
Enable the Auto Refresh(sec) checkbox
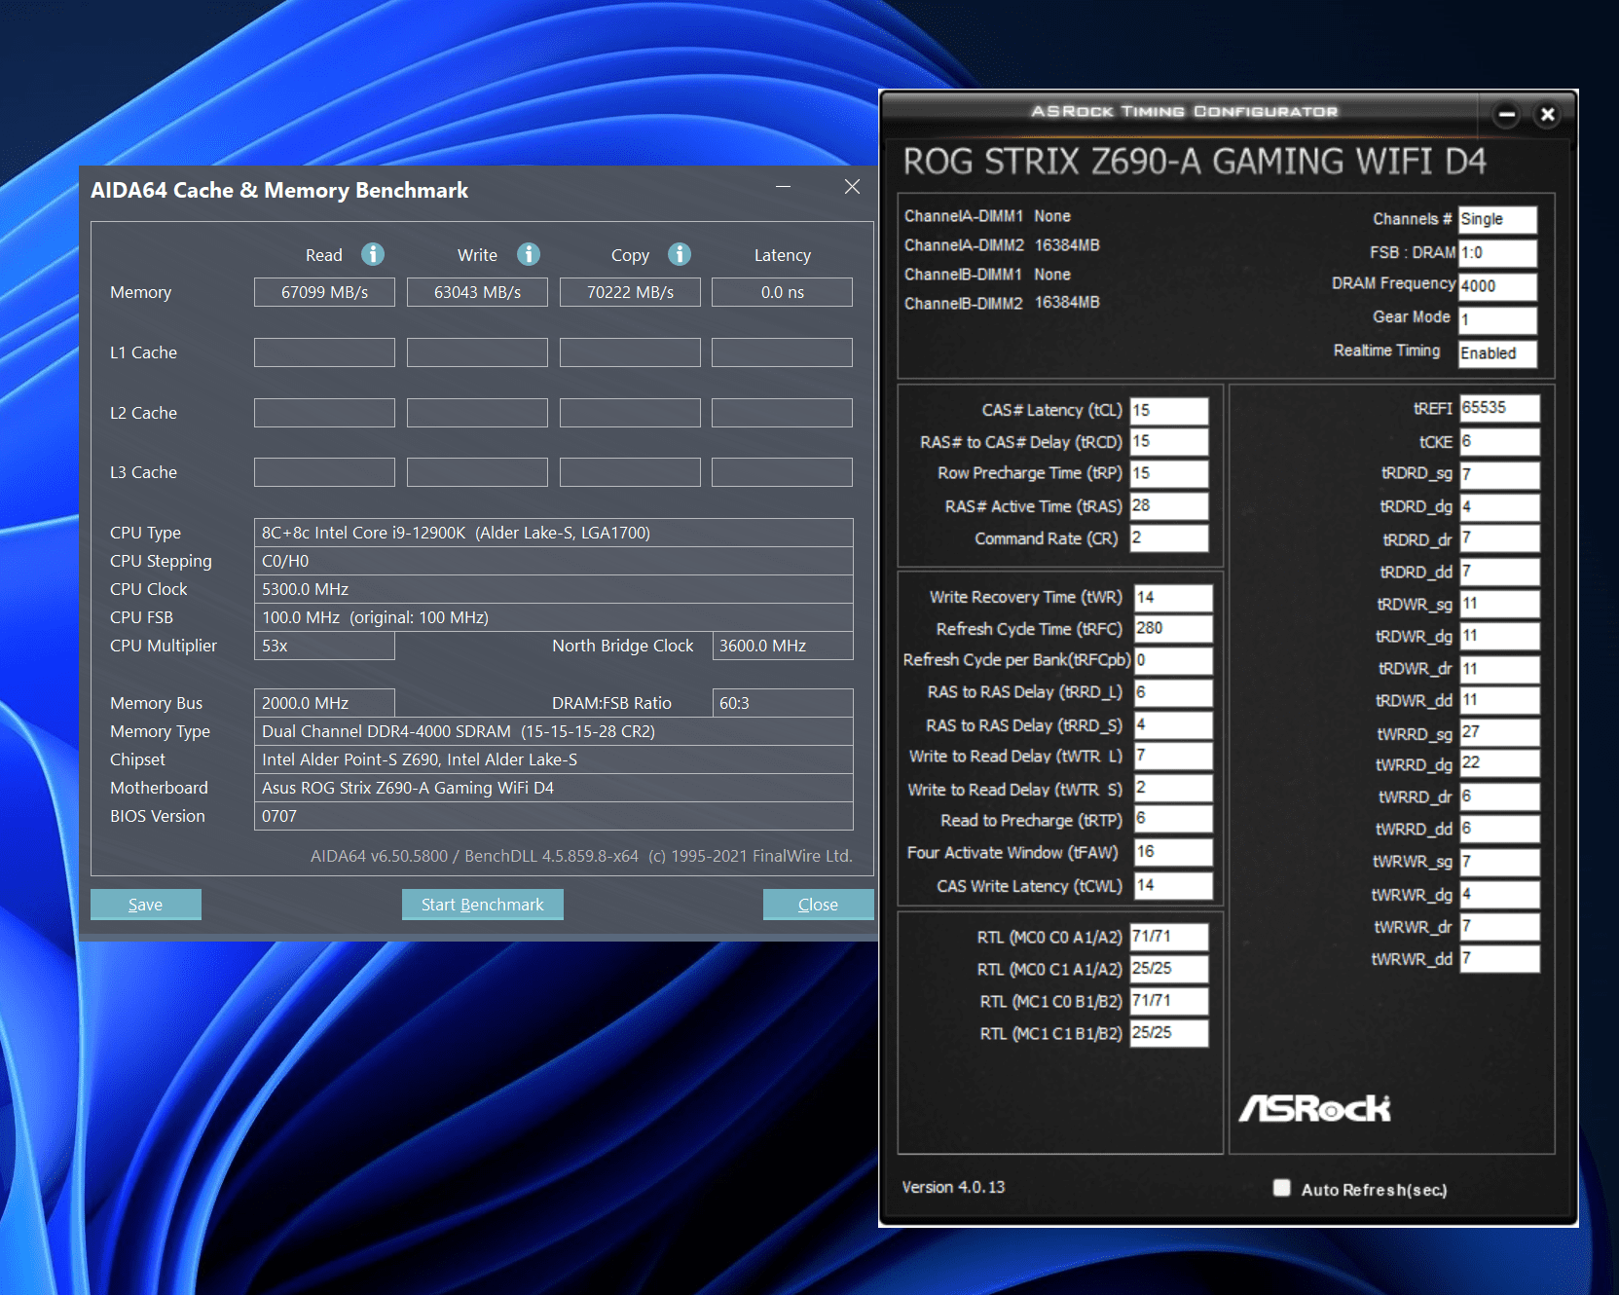tap(1281, 1188)
